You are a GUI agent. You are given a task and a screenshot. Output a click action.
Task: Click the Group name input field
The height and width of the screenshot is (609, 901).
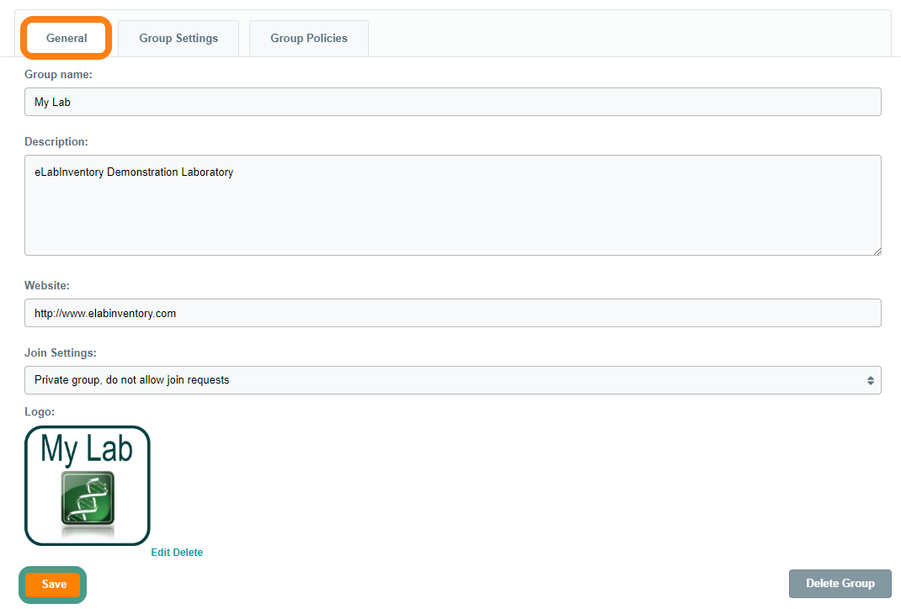[452, 102]
